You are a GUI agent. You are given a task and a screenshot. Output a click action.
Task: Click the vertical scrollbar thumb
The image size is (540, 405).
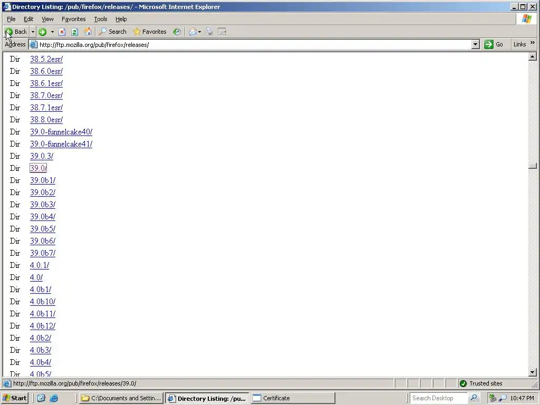click(x=533, y=166)
